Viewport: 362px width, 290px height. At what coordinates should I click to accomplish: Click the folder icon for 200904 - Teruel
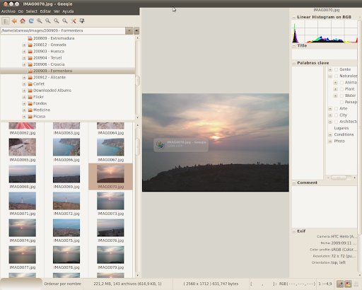pos(30,58)
